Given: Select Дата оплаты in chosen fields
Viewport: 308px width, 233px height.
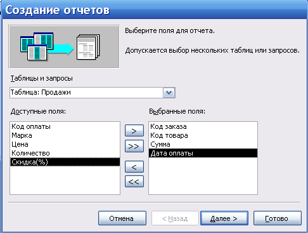Looking at the screenshot, I should tap(203, 153).
